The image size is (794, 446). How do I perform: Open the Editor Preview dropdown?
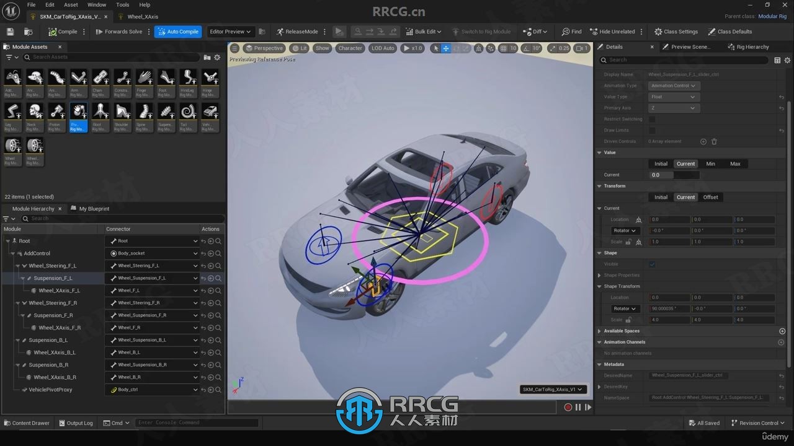pyautogui.click(x=230, y=32)
